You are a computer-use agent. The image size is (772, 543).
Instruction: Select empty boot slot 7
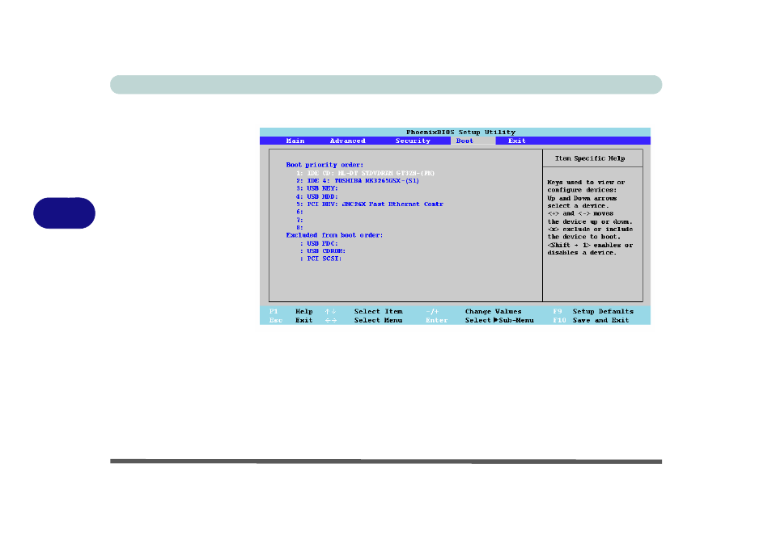(299, 220)
